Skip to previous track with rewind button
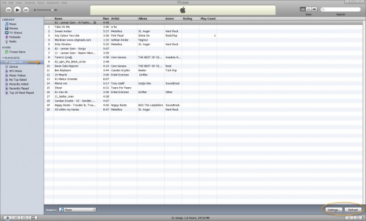 (x=8, y=10)
